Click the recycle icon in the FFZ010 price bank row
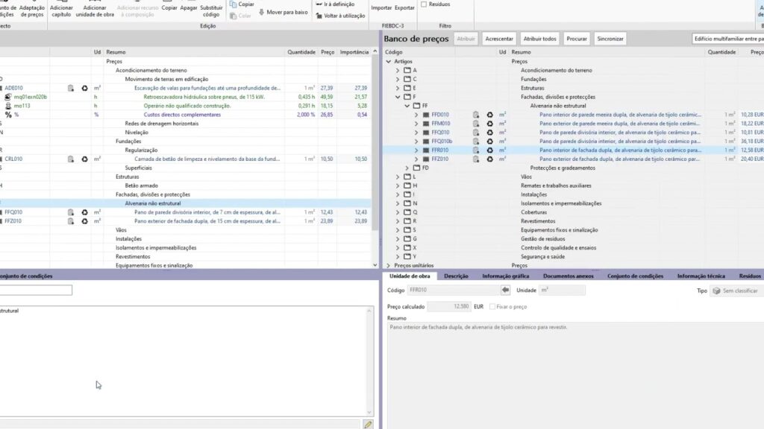 [489, 159]
